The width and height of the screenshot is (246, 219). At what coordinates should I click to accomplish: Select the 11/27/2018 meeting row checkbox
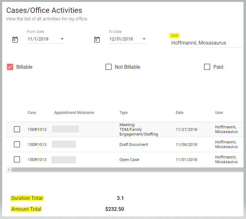point(17,129)
